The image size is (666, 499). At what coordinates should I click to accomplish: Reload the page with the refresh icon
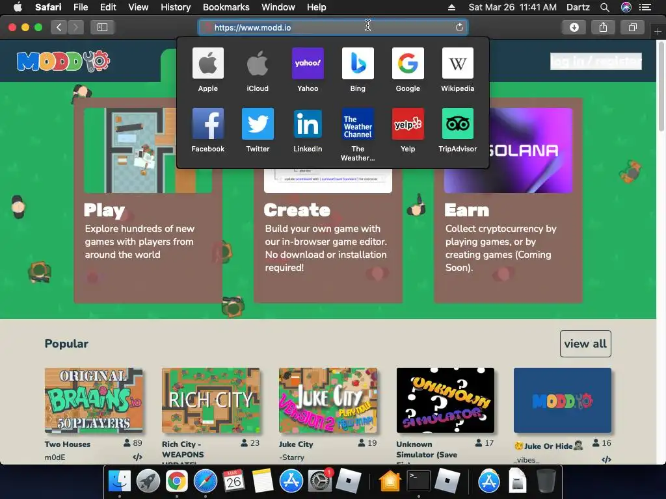coord(459,27)
